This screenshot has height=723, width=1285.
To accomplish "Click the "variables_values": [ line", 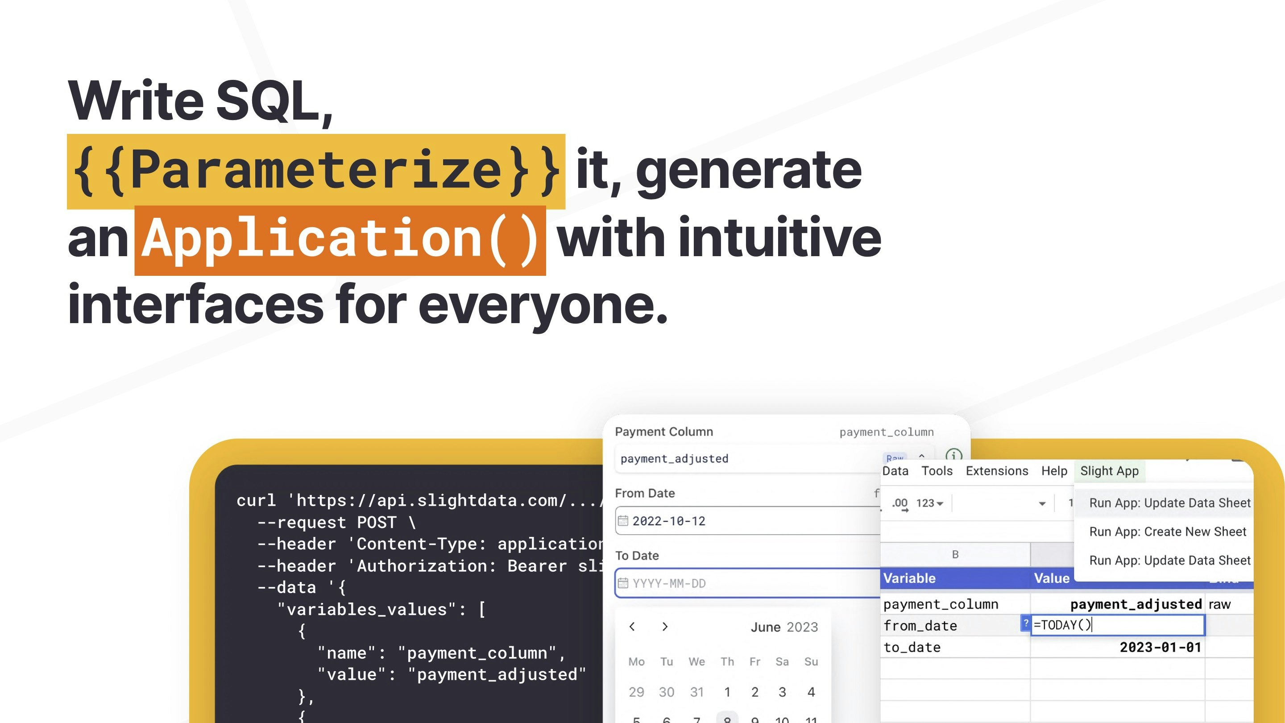I will [381, 609].
